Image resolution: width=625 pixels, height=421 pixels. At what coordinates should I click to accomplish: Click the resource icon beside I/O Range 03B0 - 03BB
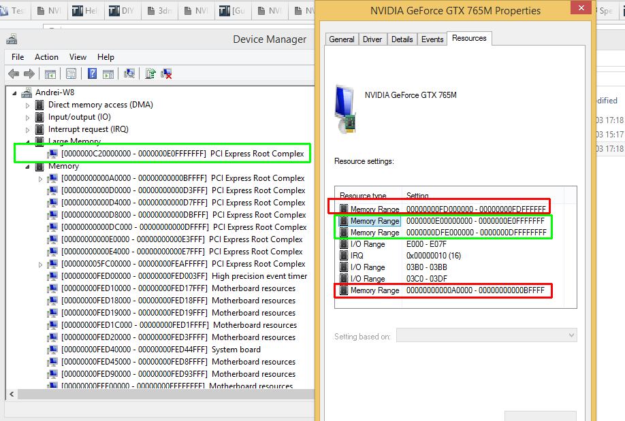click(x=344, y=267)
